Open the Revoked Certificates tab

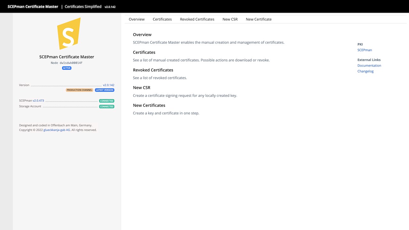click(x=197, y=19)
